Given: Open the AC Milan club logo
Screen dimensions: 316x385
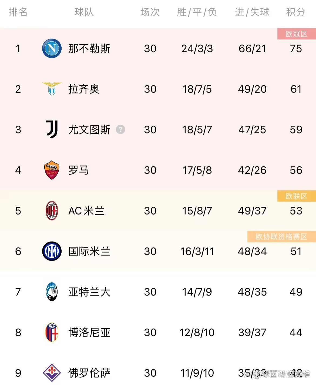Looking at the screenshot, I should click(x=51, y=211).
